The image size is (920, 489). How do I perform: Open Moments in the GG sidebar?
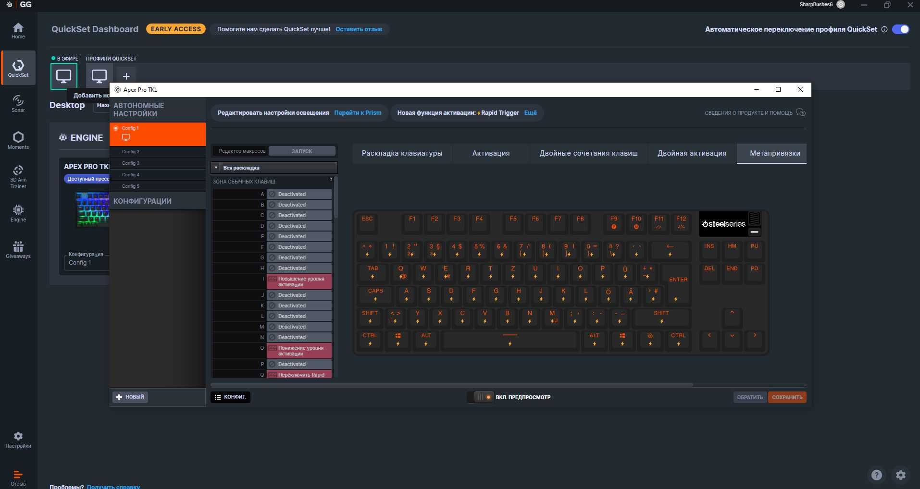tap(18, 140)
